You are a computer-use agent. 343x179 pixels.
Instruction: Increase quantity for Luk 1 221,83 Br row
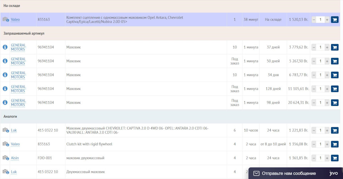327,130
